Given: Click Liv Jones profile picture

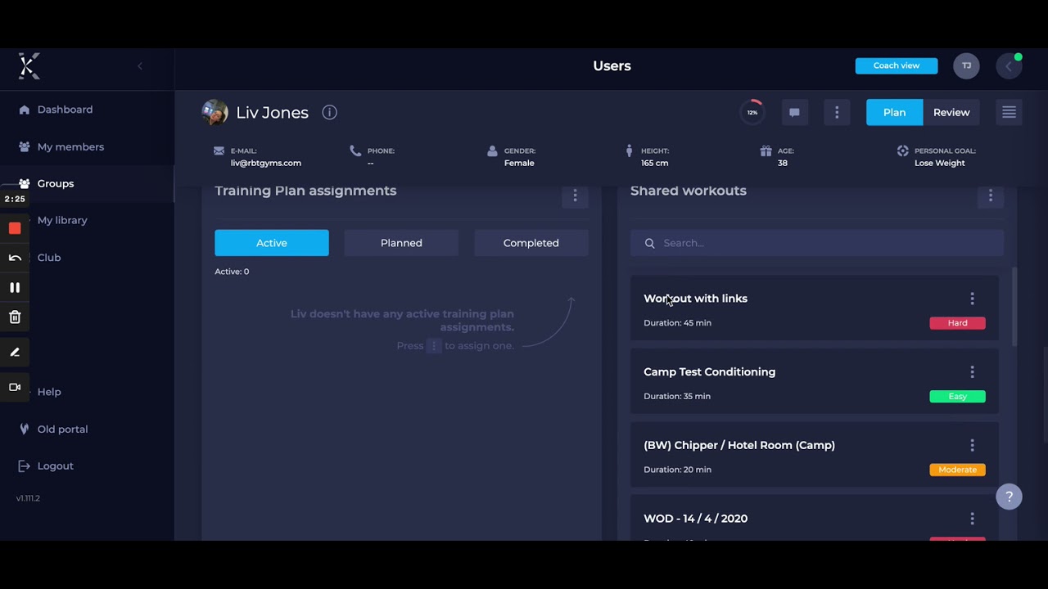Looking at the screenshot, I should (215, 113).
